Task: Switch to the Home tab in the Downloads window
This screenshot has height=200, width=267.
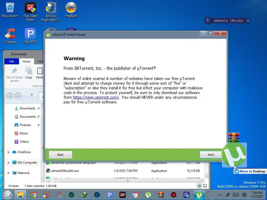Action: [27, 61]
